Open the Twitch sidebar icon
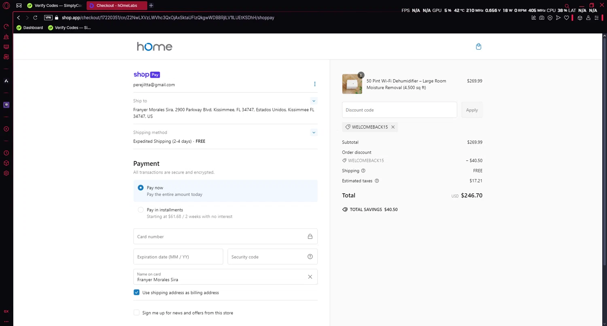 pyautogui.click(x=6, y=105)
